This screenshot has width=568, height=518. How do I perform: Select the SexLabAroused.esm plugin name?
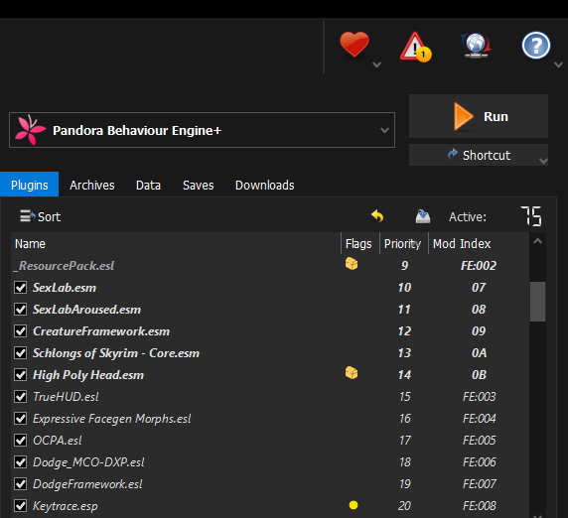tap(87, 310)
